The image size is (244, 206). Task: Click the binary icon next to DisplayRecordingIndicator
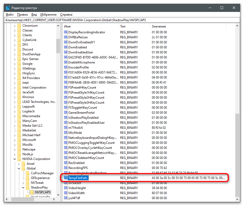[66, 32]
